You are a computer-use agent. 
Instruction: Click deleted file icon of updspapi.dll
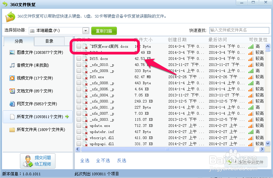point(85,144)
